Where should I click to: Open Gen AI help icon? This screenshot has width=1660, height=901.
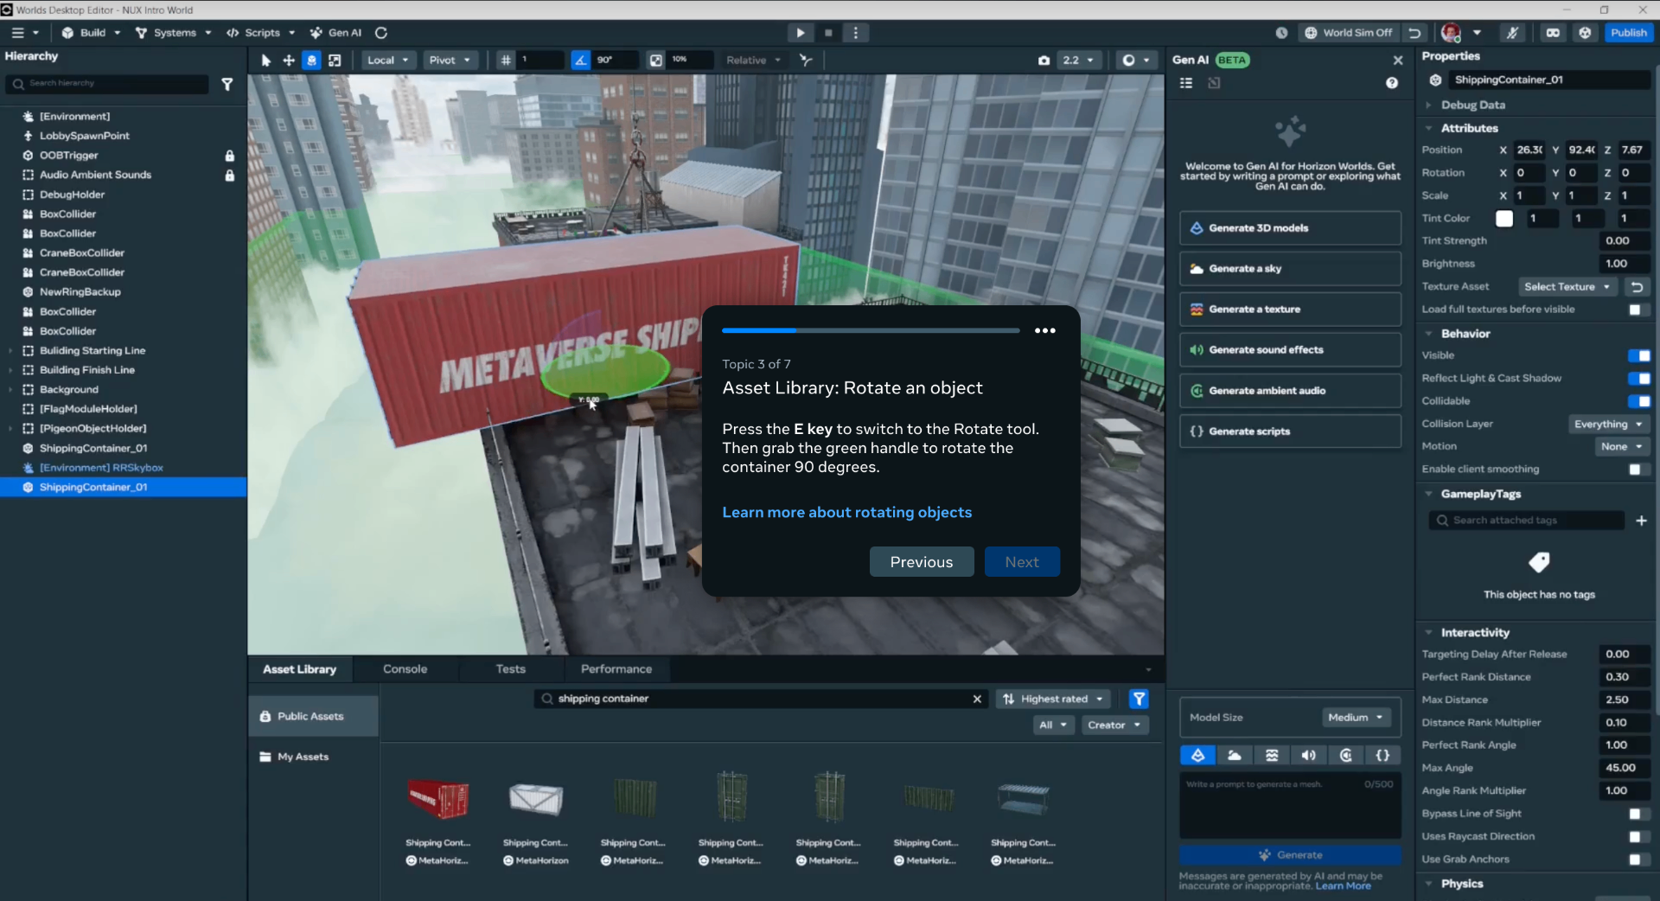[1392, 83]
